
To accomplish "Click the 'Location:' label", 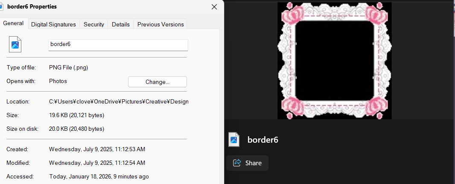I will [18, 102].
